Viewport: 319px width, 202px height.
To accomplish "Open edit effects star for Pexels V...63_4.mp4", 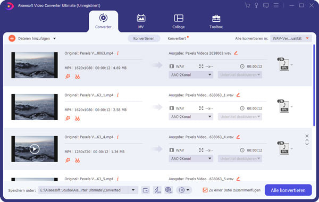I will (68, 161).
